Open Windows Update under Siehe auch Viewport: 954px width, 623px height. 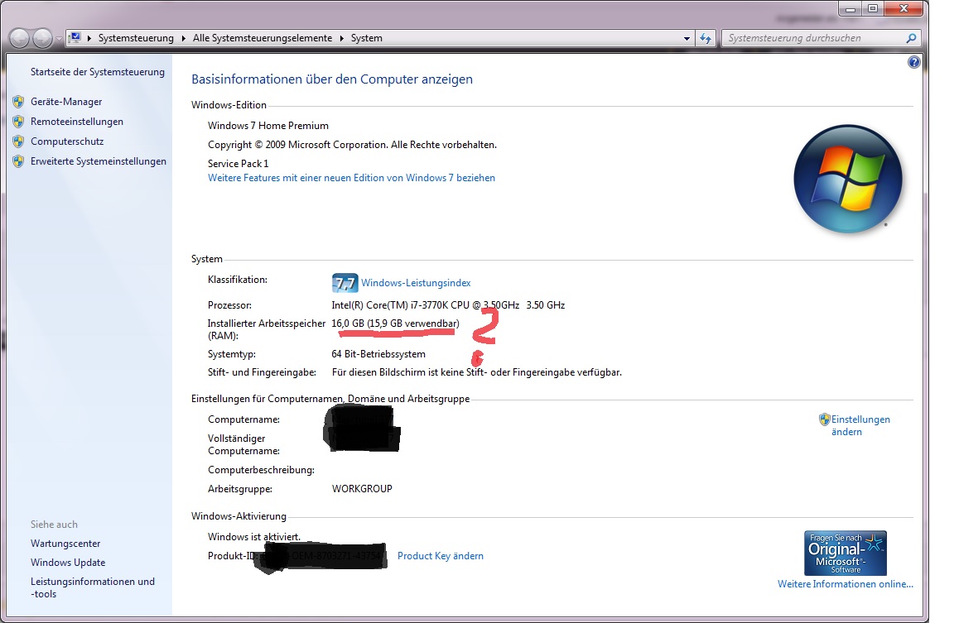(x=68, y=563)
